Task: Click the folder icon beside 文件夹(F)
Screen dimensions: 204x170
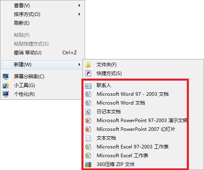Action: click(x=88, y=65)
